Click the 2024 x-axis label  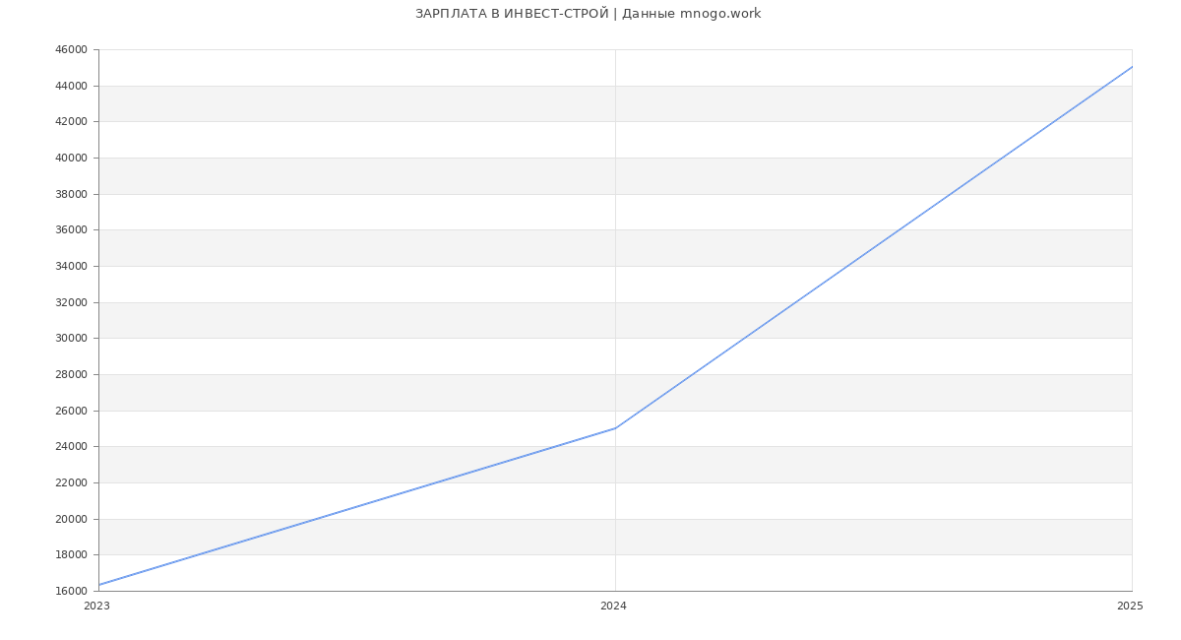tap(613, 607)
